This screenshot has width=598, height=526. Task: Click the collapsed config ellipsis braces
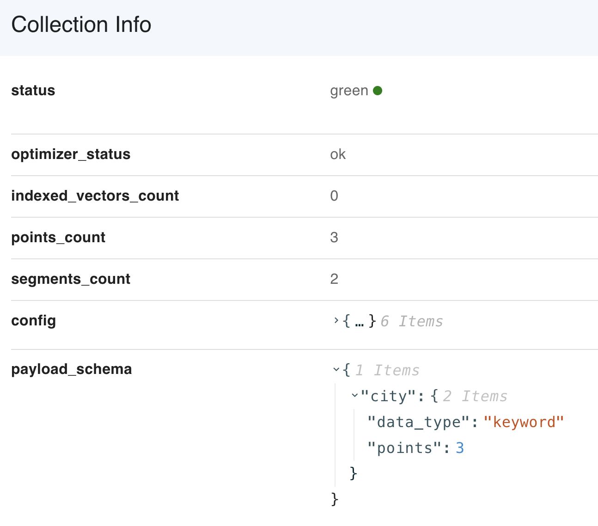click(x=360, y=321)
